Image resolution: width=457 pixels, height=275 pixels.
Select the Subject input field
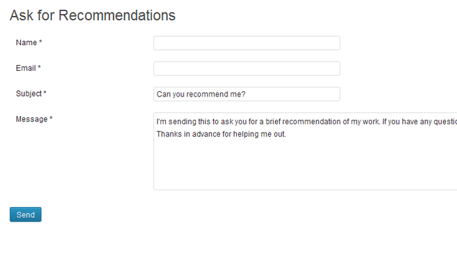(247, 94)
